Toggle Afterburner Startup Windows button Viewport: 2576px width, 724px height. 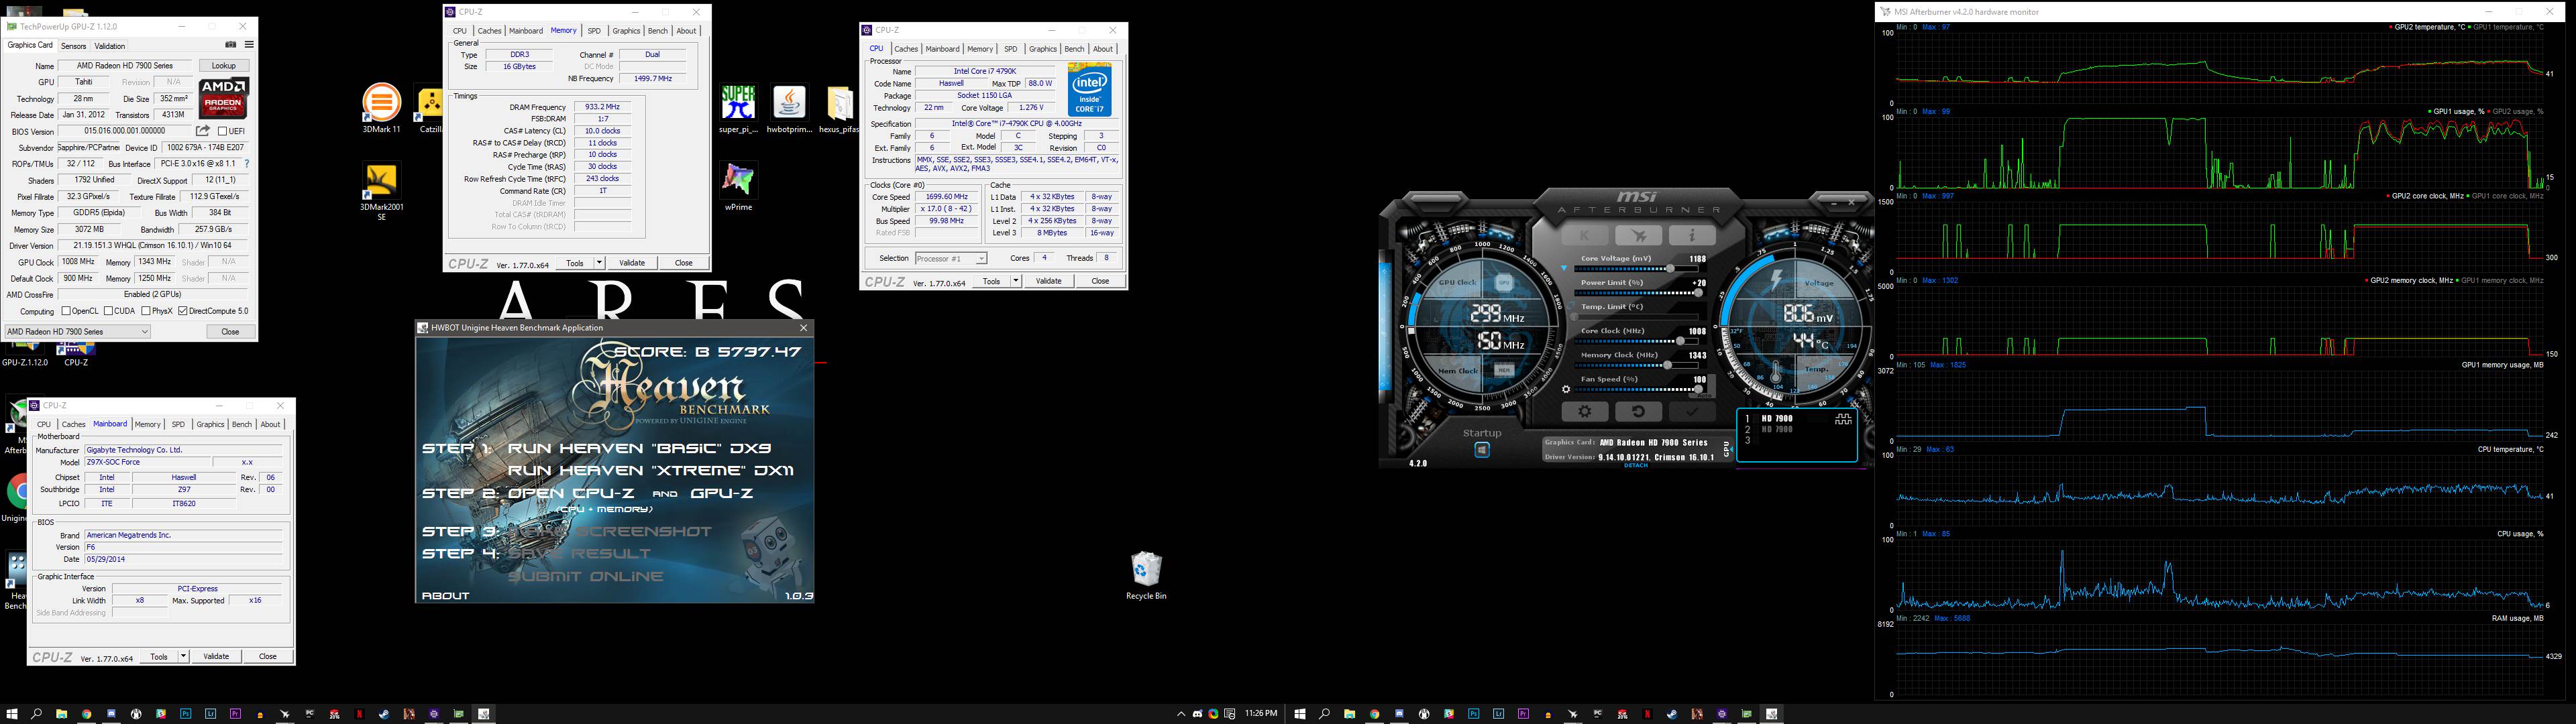[x=1482, y=450]
